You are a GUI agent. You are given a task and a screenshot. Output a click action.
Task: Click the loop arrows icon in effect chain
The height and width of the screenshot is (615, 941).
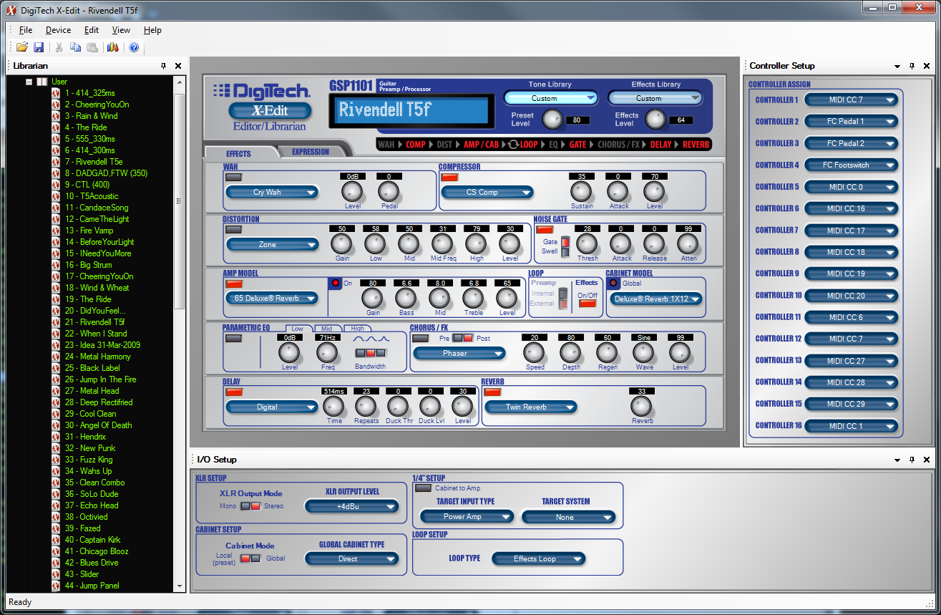point(512,145)
